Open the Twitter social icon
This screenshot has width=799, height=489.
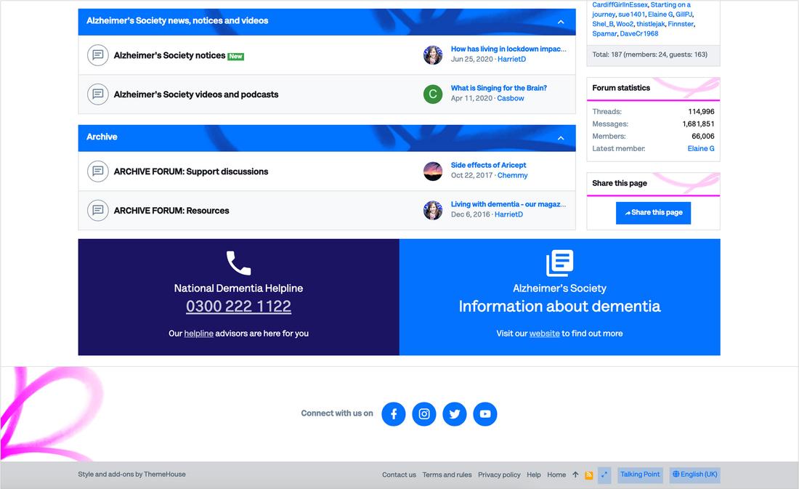click(x=455, y=414)
